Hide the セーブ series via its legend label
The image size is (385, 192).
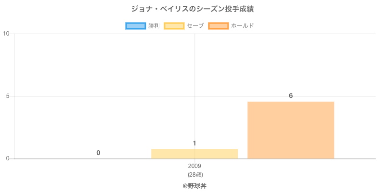pyautogui.click(x=195, y=26)
